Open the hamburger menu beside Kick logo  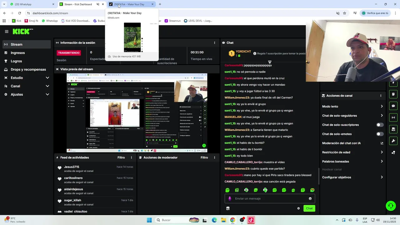coord(7,32)
